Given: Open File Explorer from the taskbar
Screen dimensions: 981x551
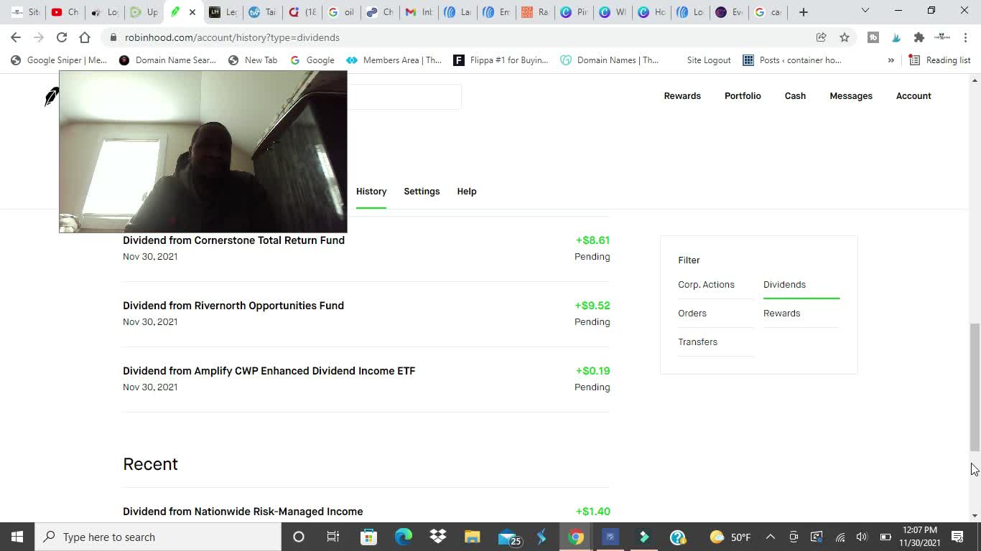Looking at the screenshot, I should coord(472,537).
